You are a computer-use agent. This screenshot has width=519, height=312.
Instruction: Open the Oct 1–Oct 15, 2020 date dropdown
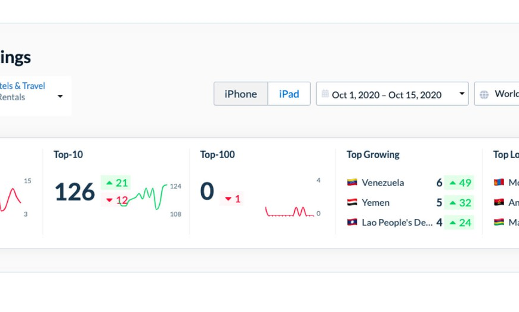[392, 94]
